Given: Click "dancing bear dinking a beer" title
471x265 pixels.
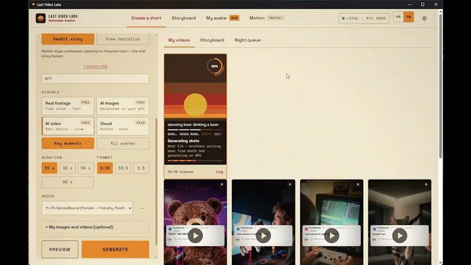Looking at the screenshot, I should click(x=193, y=125).
